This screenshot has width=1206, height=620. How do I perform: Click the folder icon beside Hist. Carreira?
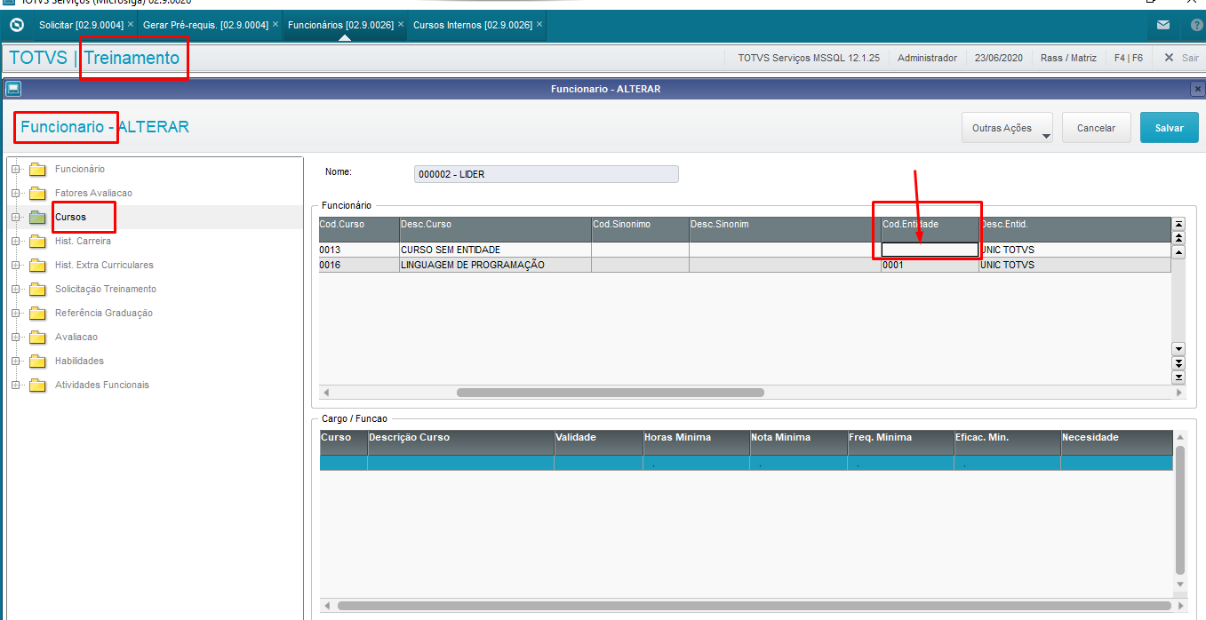(x=36, y=241)
